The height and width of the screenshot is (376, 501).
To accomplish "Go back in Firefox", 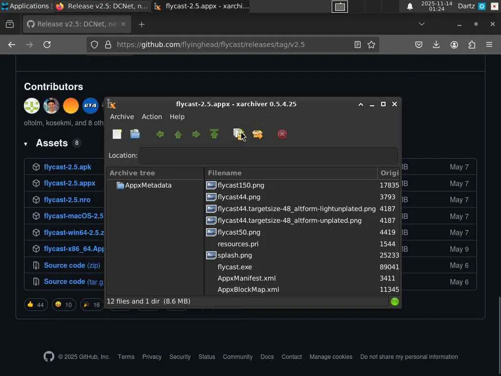I will [12, 45].
